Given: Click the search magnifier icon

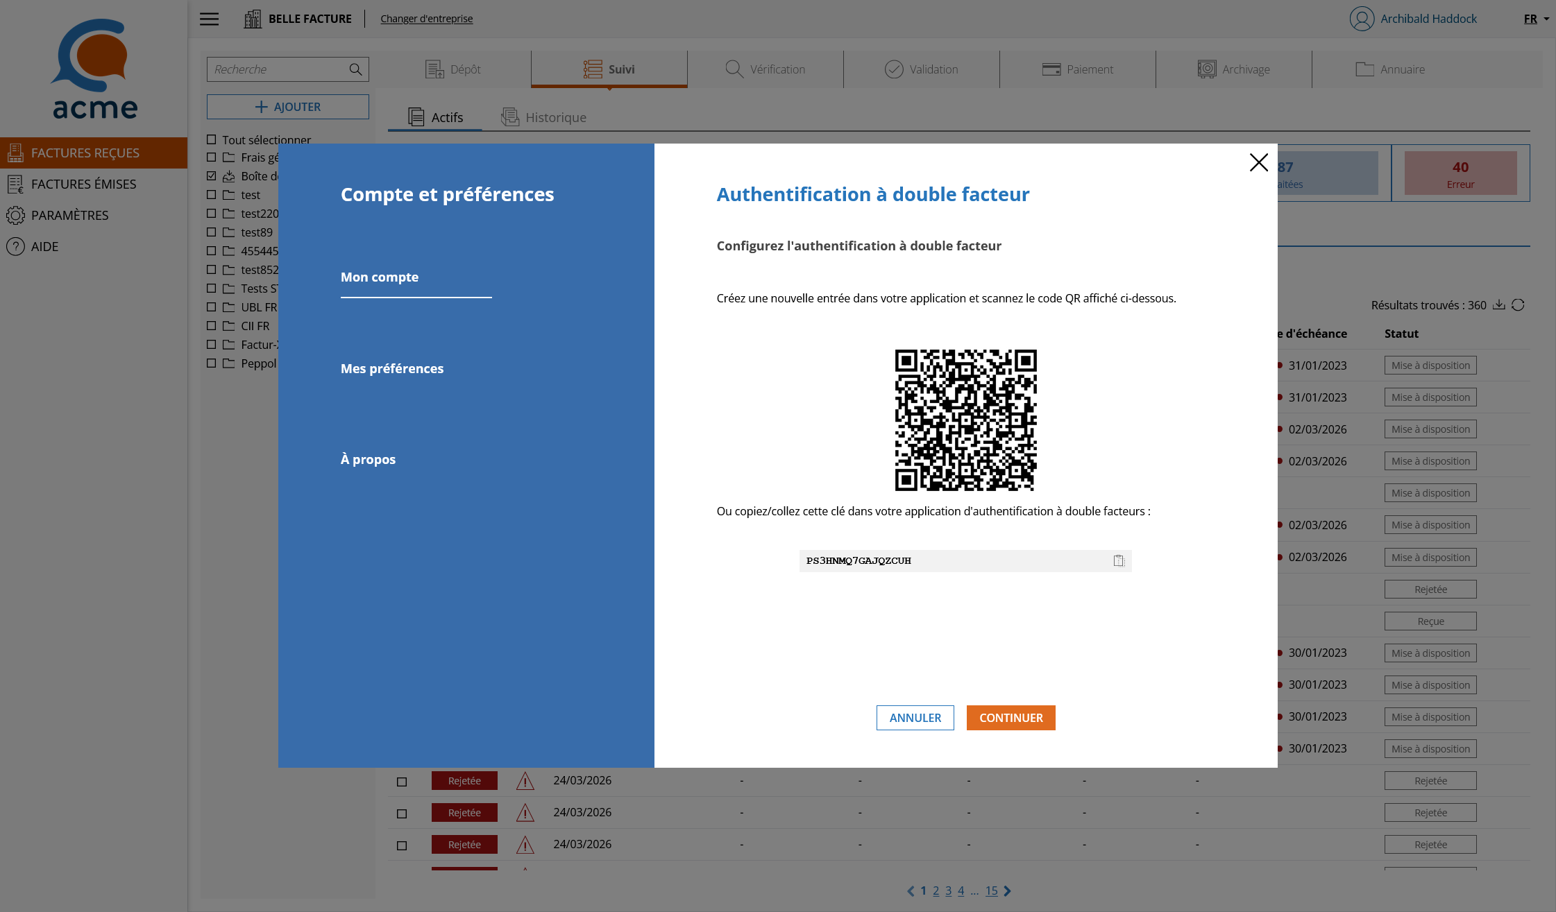Looking at the screenshot, I should [x=355, y=69].
